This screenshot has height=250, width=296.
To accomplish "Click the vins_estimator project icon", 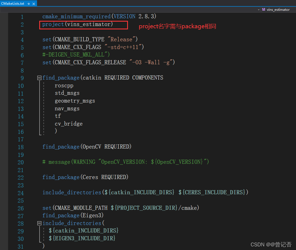I will [x=264, y=9].
